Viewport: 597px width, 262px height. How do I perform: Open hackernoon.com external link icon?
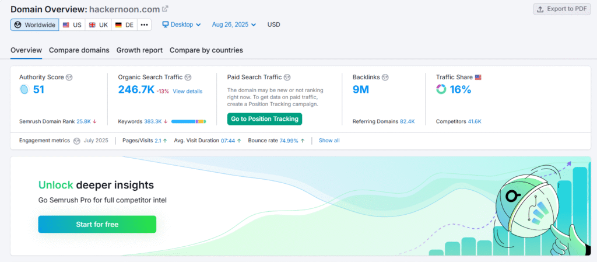click(165, 8)
